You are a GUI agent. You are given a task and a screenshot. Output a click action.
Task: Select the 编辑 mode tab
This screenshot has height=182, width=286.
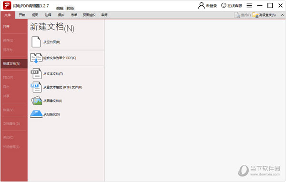pos(60,8)
